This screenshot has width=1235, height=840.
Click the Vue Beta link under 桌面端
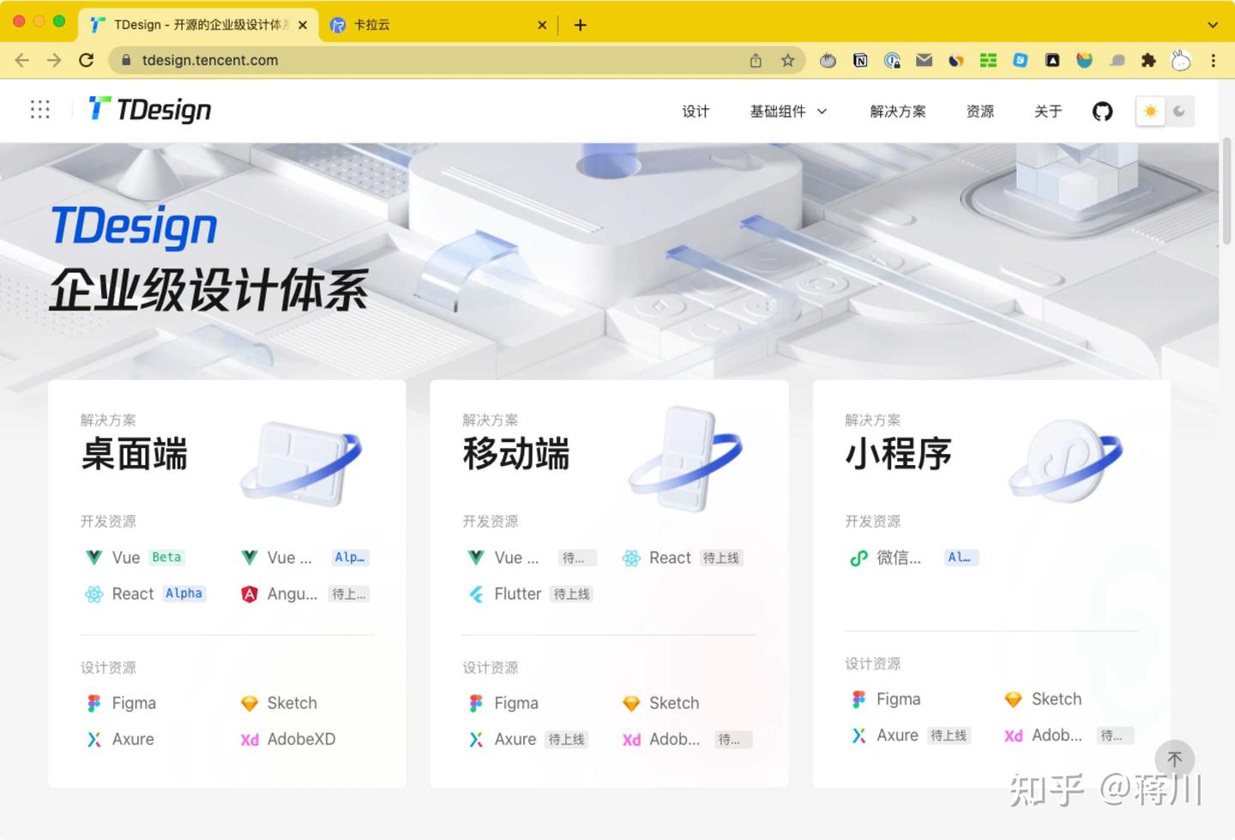[x=125, y=558]
